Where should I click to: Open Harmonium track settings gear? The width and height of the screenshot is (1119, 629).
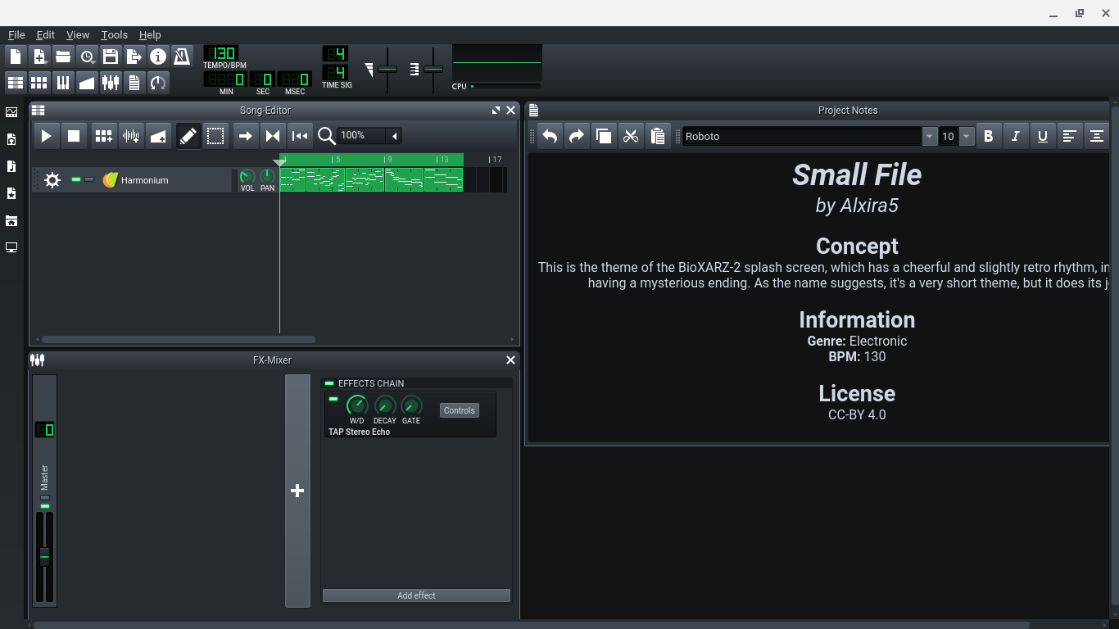[x=52, y=180]
